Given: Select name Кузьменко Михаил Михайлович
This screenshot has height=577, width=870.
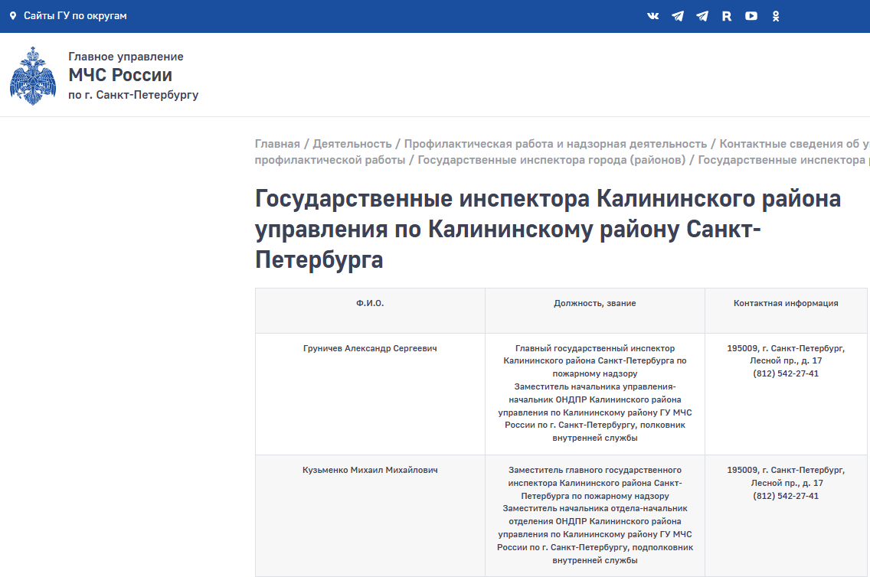Looking at the screenshot, I should click(370, 470).
